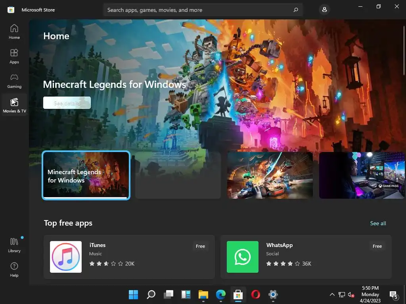Image resolution: width=406 pixels, height=304 pixels.
Task: Open Task View on the taskbar
Action: [x=169, y=294]
